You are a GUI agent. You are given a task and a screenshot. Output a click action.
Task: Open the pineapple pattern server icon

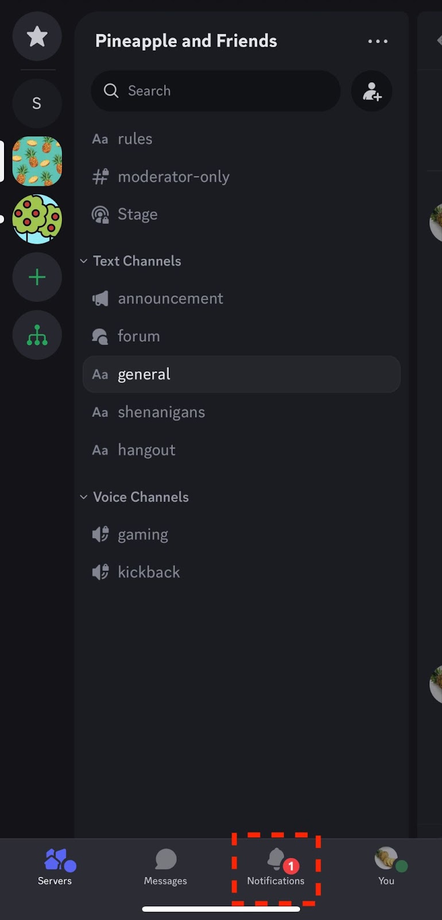coord(37,162)
